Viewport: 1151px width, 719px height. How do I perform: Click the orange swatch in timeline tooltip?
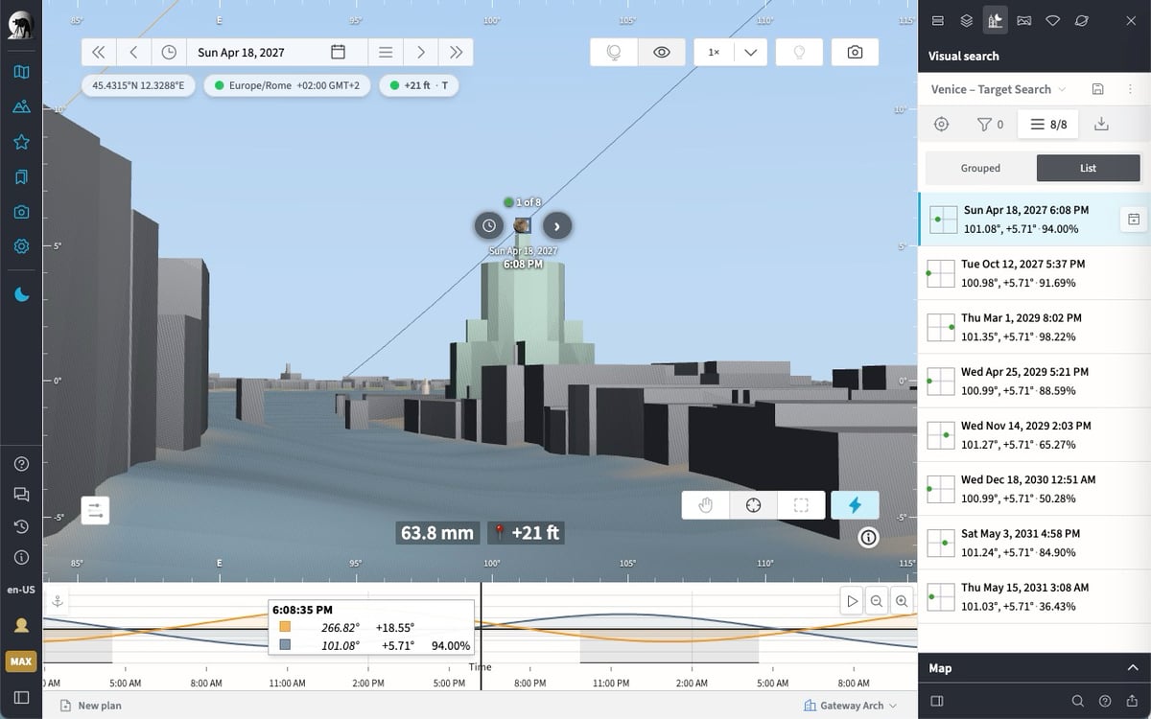coord(285,628)
